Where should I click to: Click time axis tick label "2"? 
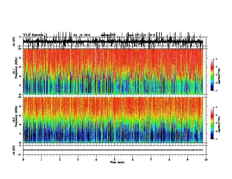click(60, 160)
